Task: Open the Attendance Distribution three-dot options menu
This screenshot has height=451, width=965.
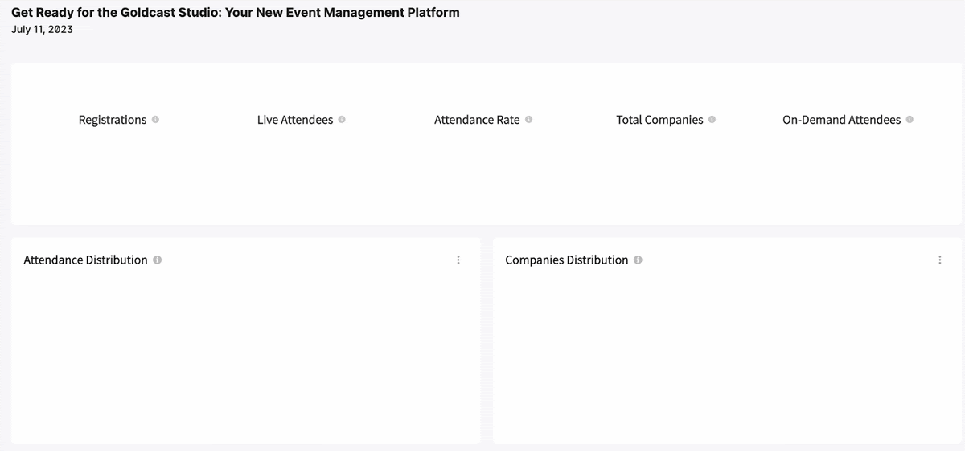Action: tap(458, 260)
